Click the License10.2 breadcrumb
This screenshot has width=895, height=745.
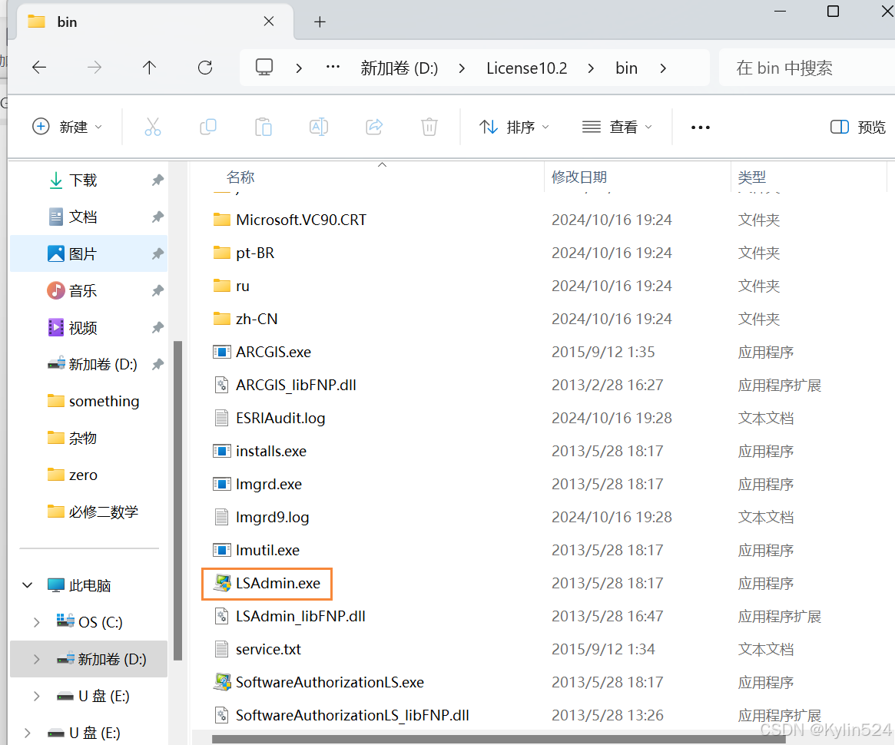[x=527, y=68]
